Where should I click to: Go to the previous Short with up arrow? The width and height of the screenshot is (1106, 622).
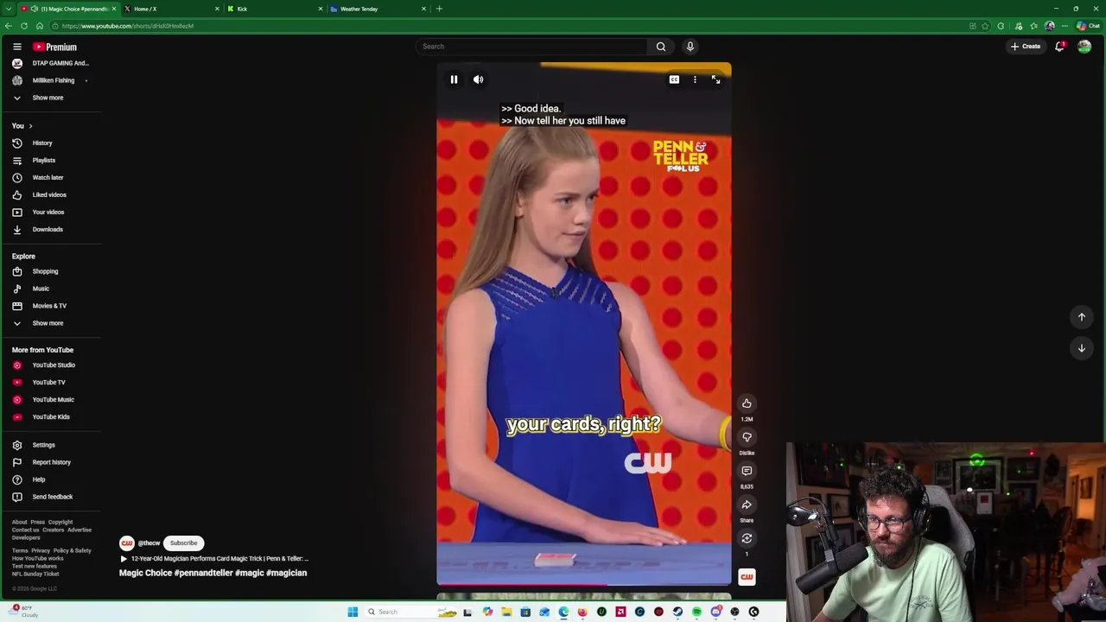1081,317
